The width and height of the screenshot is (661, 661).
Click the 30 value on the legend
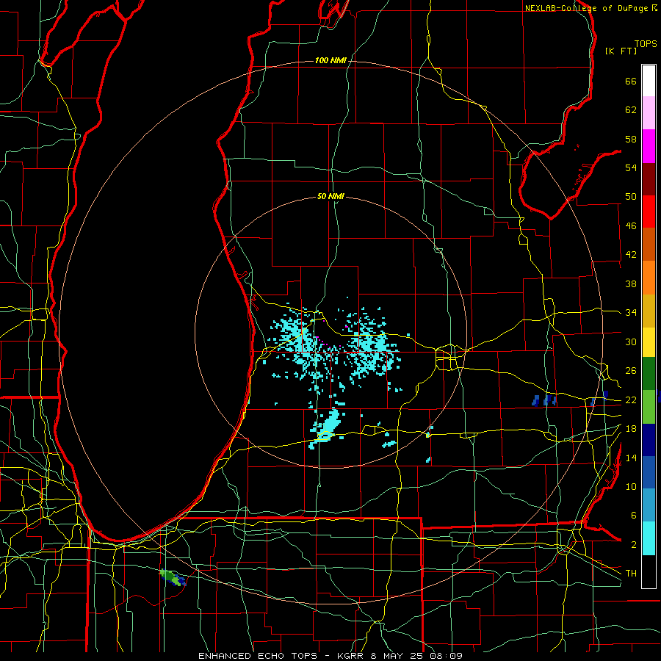point(631,342)
